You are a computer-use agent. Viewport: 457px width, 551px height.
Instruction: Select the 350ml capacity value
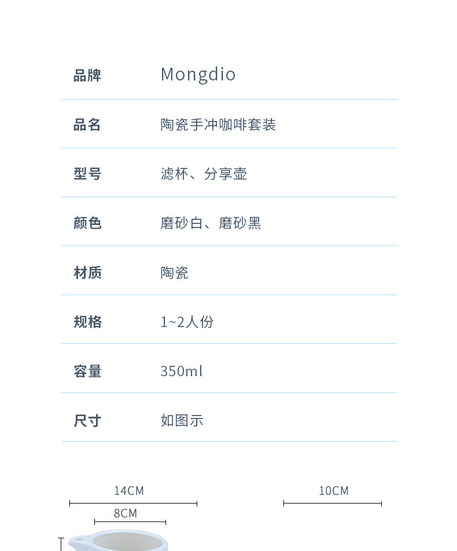point(182,370)
